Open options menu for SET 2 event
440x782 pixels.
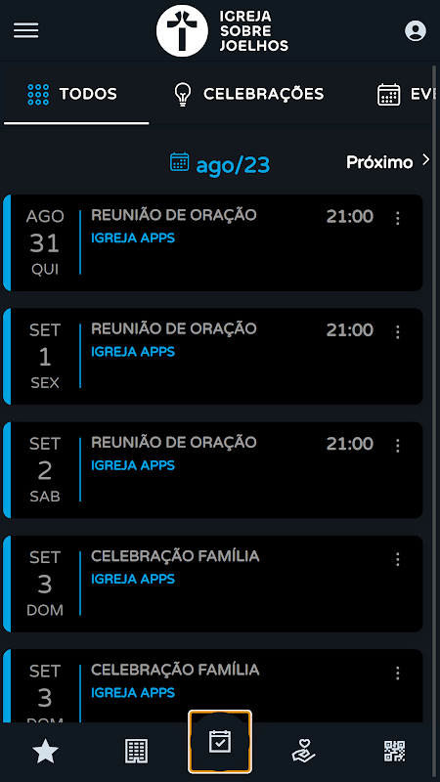click(398, 446)
